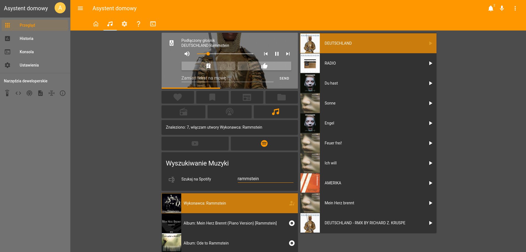Image resolution: width=526 pixels, height=252 pixels.
Task: Open the folder local files button
Action: pos(282,97)
